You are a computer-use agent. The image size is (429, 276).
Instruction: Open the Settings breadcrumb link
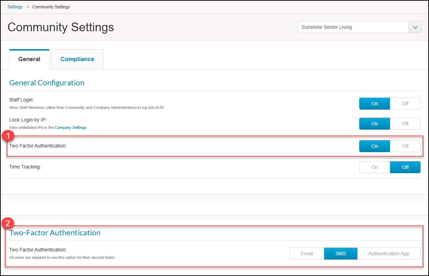pos(15,7)
